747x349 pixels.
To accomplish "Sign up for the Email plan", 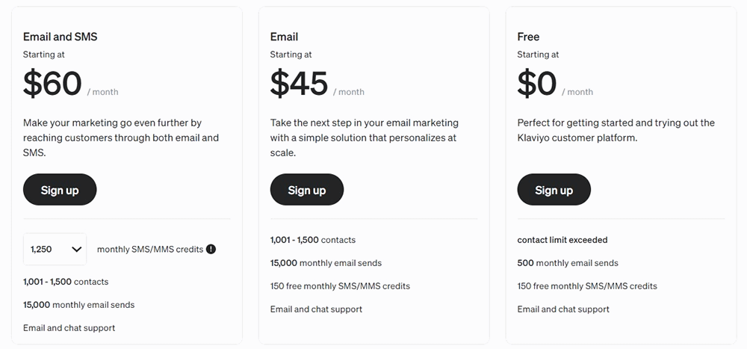I will [306, 190].
